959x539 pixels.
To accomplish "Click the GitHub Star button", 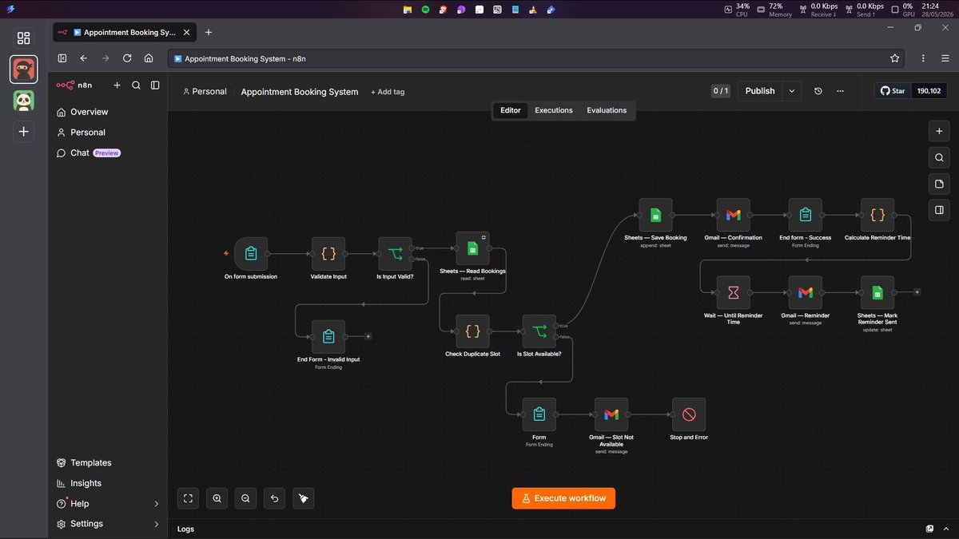I will (893, 91).
